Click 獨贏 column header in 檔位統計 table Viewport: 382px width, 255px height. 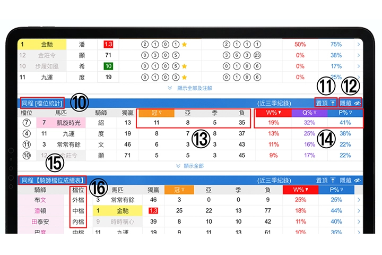pos(128,113)
